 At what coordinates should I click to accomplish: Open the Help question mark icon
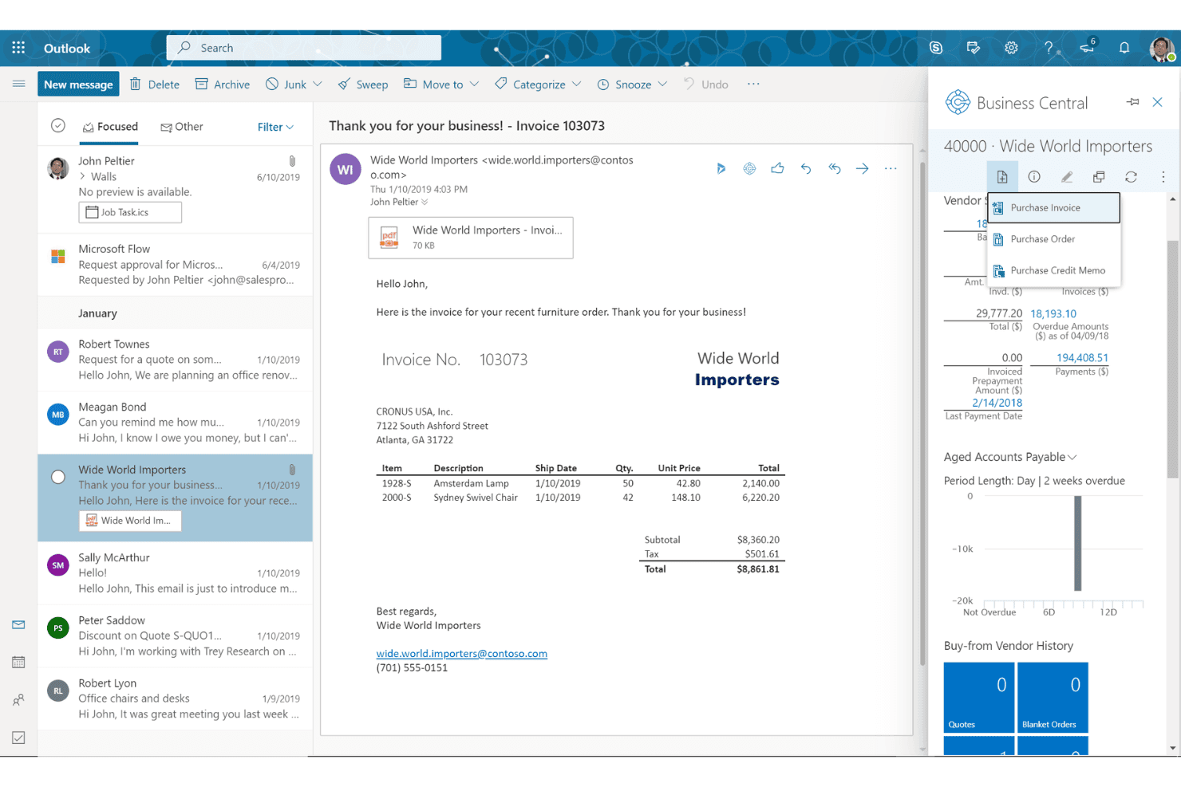tap(1049, 48)
